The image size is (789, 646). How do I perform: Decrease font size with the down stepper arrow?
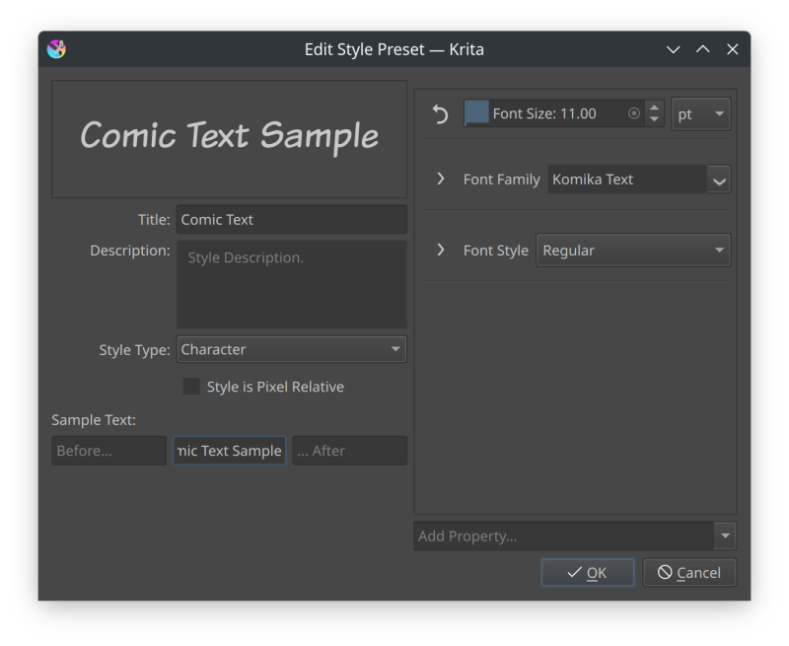[653, 119]
